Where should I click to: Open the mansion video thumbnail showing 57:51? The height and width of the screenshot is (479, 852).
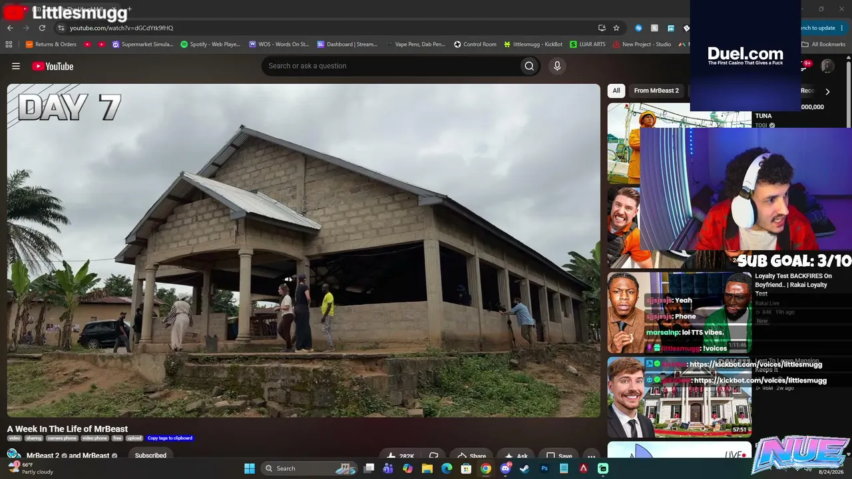[679, 397]
